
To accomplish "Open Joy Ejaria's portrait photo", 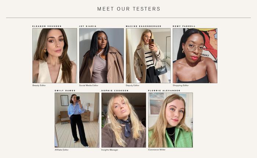I will coord(101,55).
